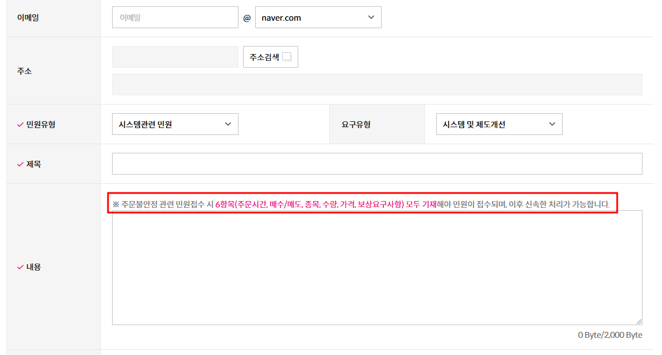The image size is (662, 355).
Task: Click the @ symbol between email fields
Action: coord(247,18)
